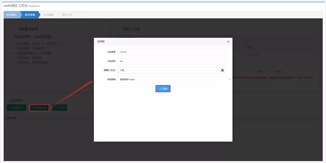
Task: Click the plus icon on 新增分包
Action: pyautogui.click(x=34, y=107)
